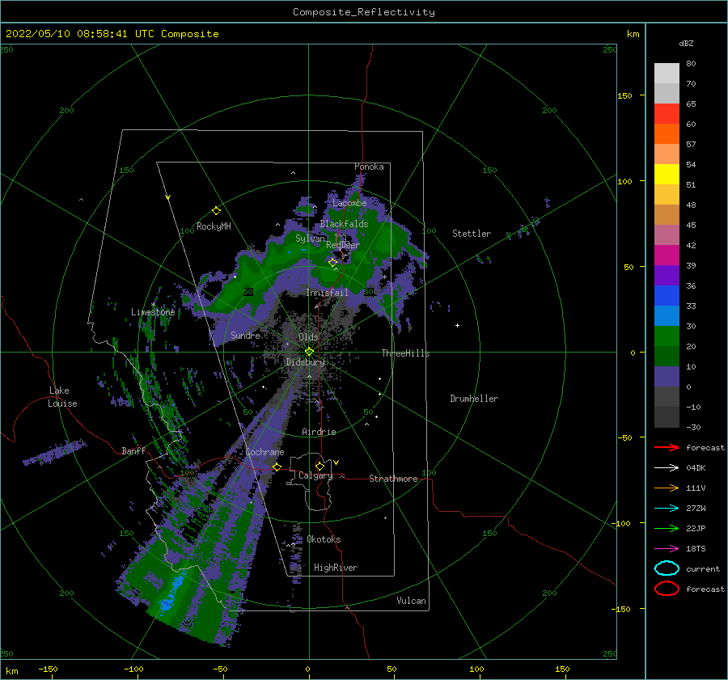Pick the light gray 80 dBZ swatch

coord(667,73)
